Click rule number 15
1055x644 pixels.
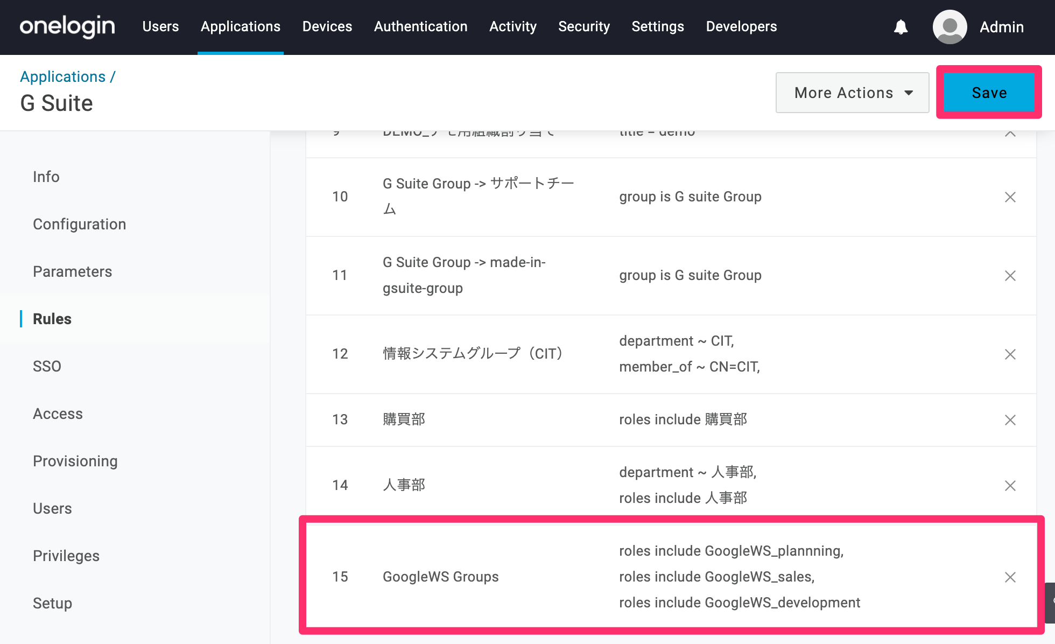tap(340, 577)
